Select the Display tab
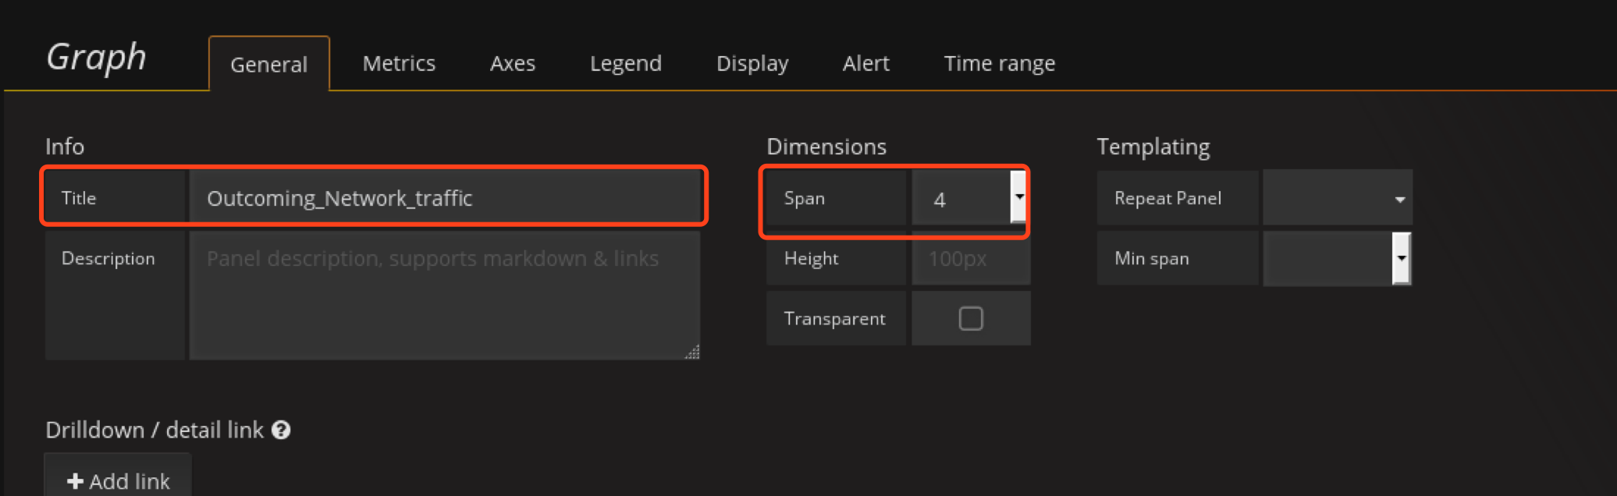The image size is (1617, 496). coord(752,63)
